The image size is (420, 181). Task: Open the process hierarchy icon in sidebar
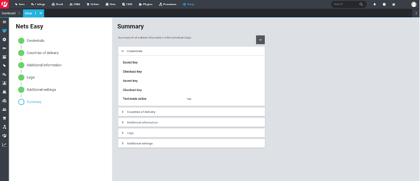click(x=4, y=127)
